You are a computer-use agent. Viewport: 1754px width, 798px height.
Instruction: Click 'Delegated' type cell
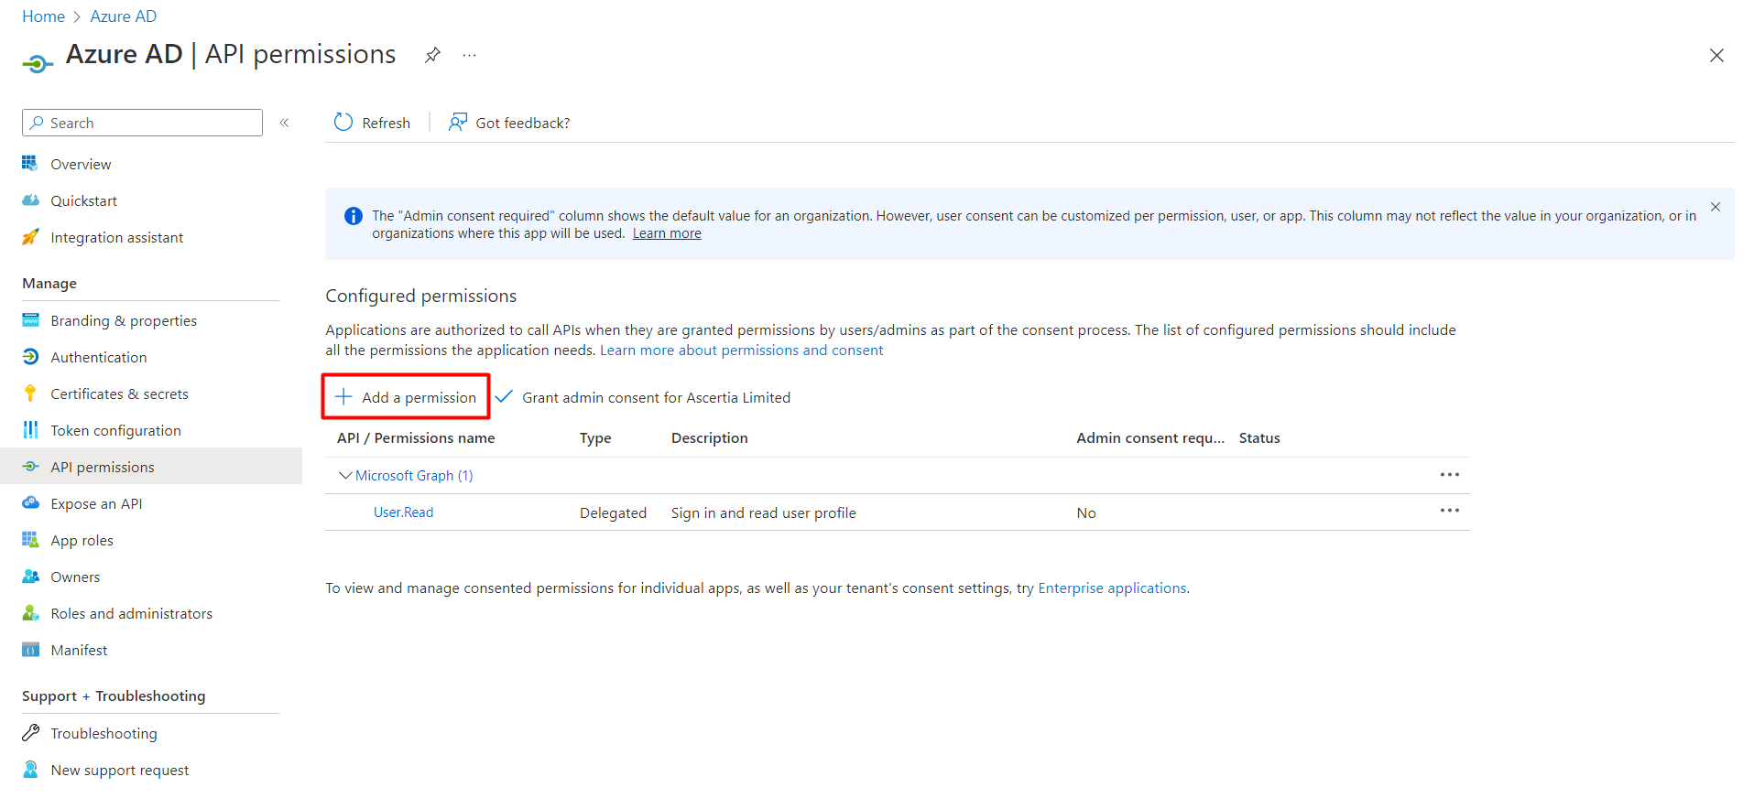pyautogui.click(x=613, y=512)
